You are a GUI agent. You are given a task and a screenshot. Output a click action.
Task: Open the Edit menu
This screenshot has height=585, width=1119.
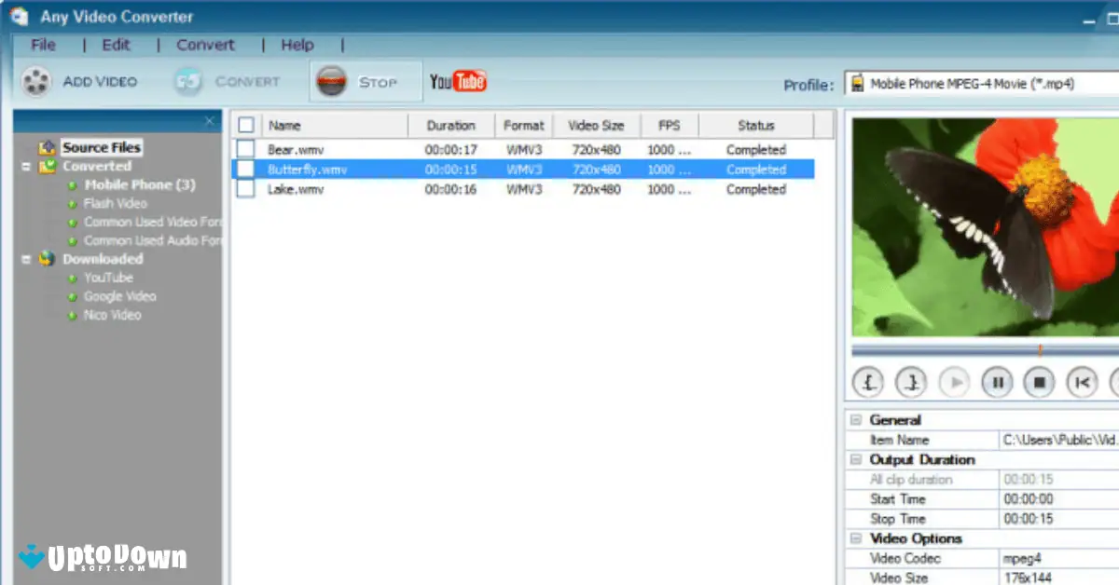pyautogui.click(x=116, y=44)
